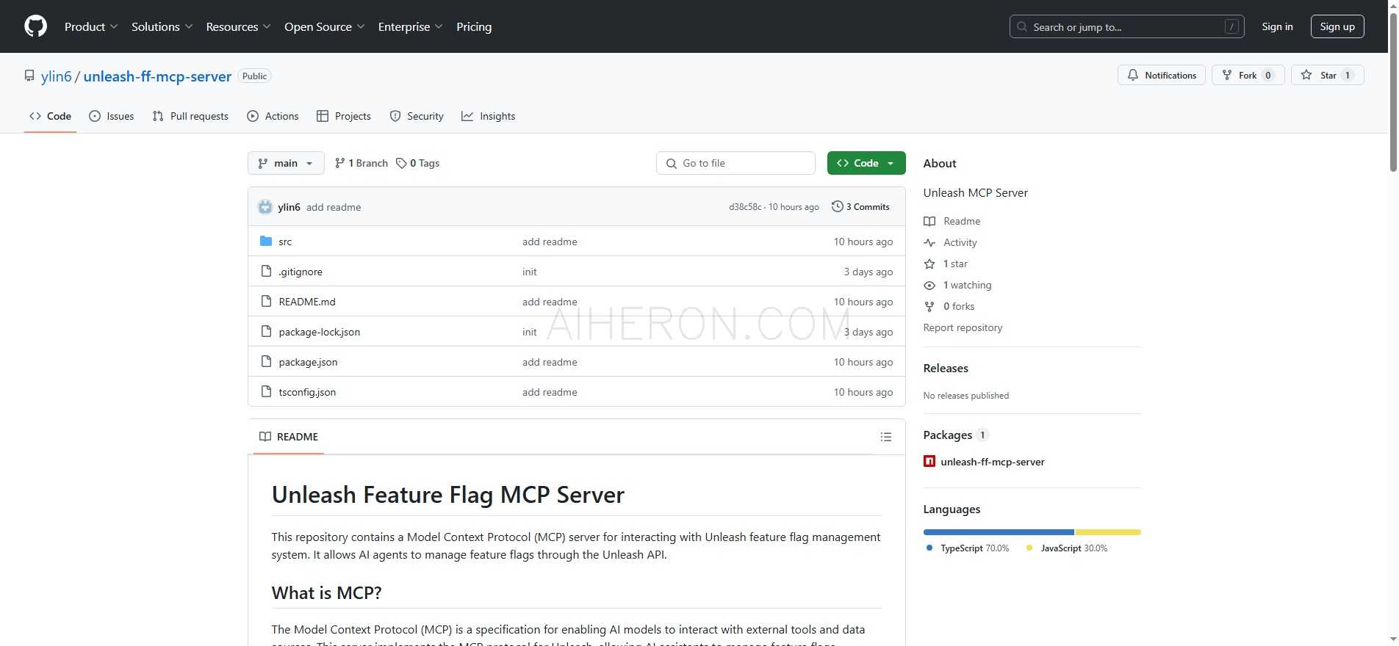Click the star icon beside 1 star

(x=929, y=264)
